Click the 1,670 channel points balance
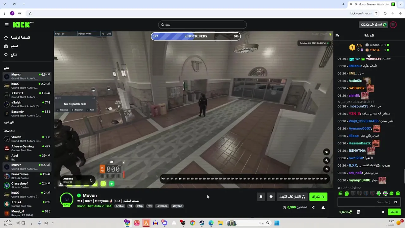Viewport: 405px width, 228px height. (346, 212)
